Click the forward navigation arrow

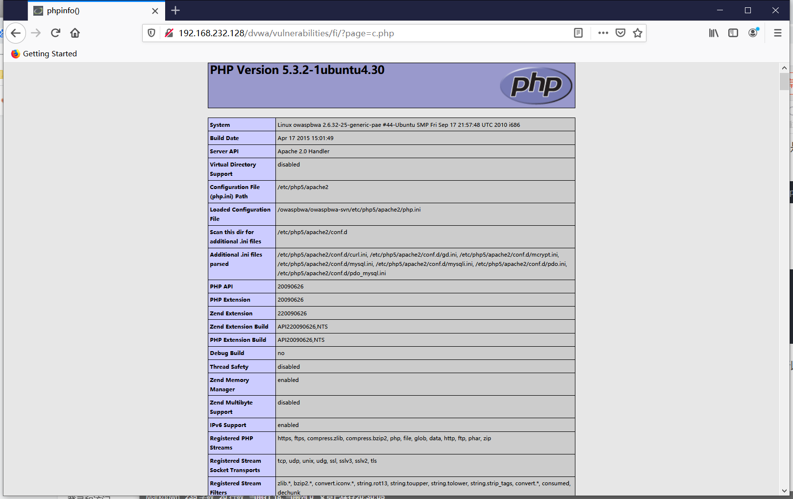[x=36, y=33]
